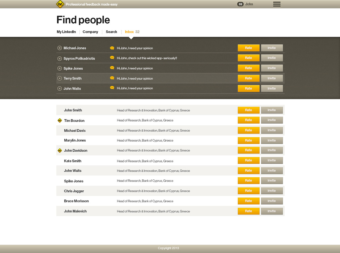
Task: Click the 32 notification badge next to John
Action: [240, 4]
